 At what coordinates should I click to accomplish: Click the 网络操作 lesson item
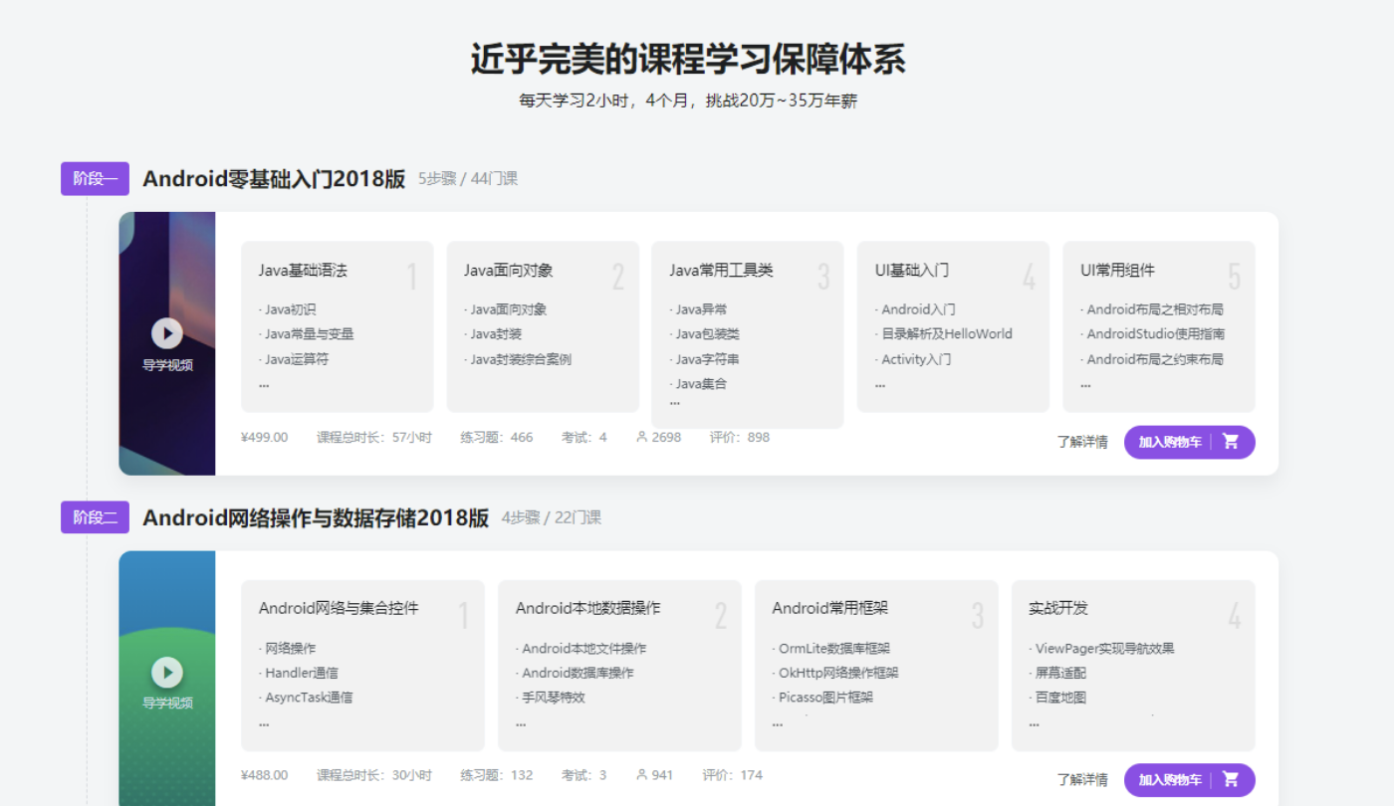point(288,649)
